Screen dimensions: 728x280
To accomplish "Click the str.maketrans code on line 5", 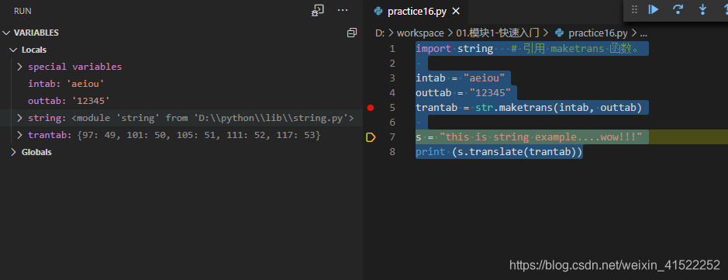I will (x=558, y=108).
